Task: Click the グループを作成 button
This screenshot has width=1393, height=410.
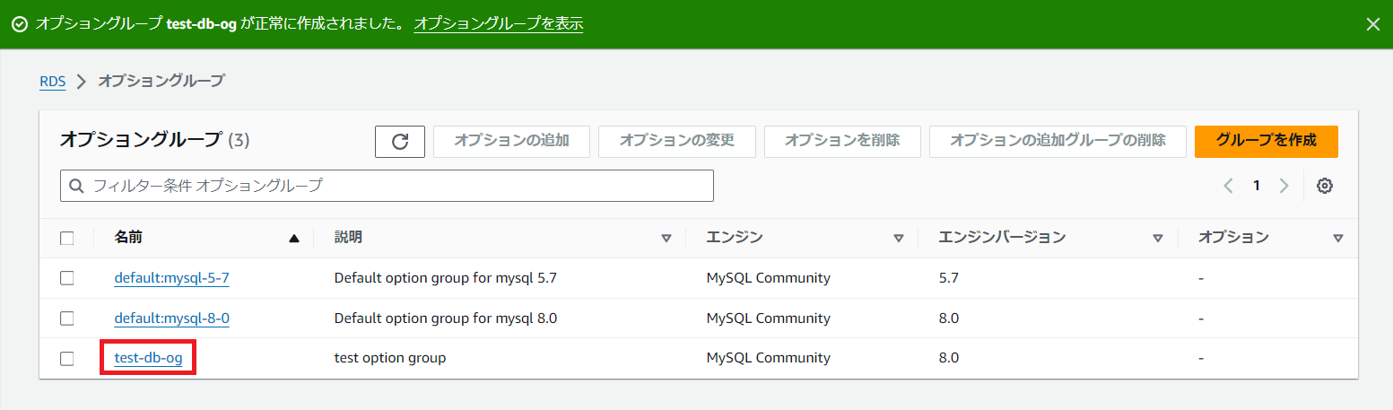Action: (x=1266, y=141)
